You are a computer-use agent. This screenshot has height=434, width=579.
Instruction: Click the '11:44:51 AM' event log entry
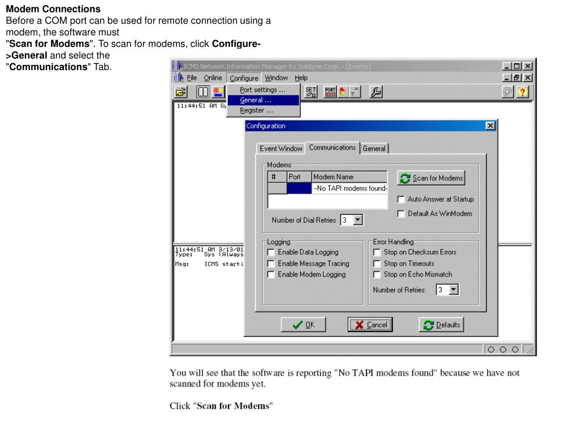tap(201, 106)
